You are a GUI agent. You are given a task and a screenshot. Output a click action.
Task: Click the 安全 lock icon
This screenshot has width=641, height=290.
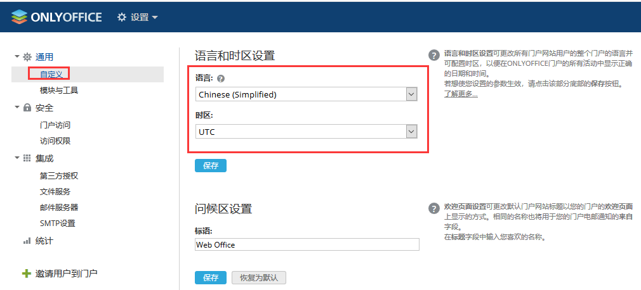[27, 108]
